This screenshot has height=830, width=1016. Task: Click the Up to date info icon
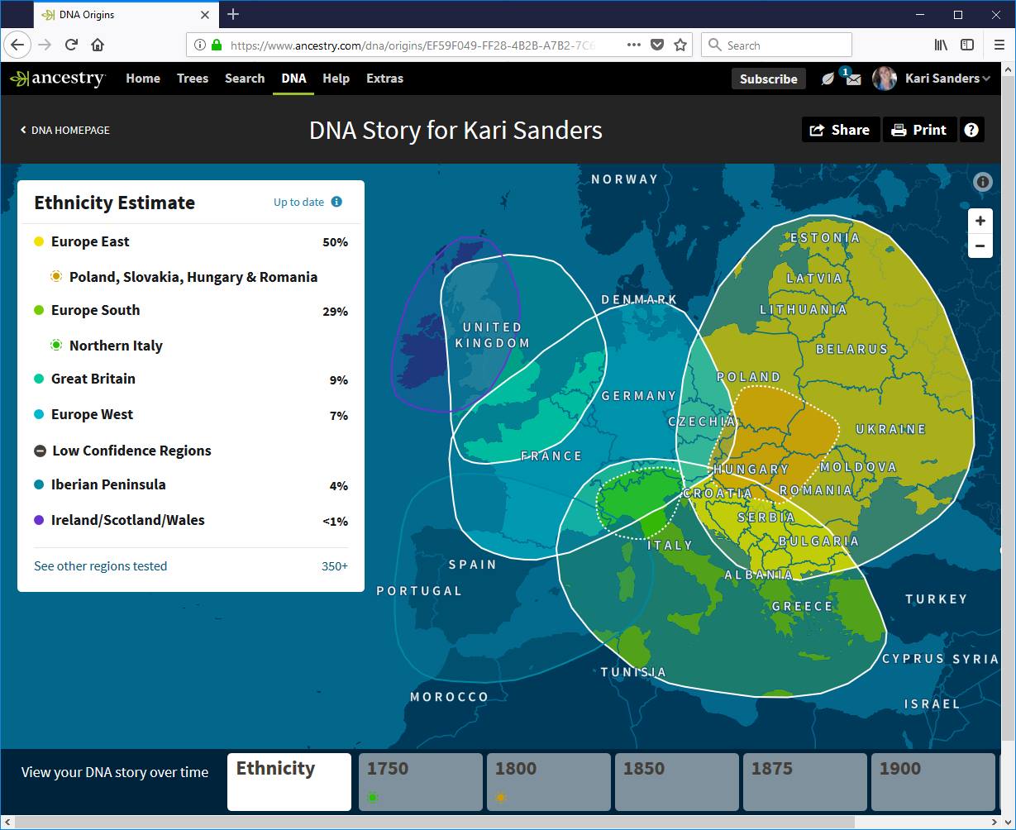336,202
